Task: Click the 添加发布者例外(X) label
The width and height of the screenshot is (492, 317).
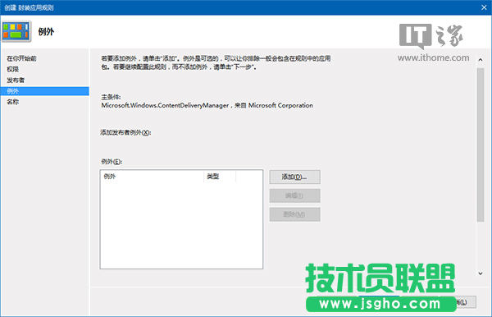Action: pyautogui.click(x=125, y=132)
